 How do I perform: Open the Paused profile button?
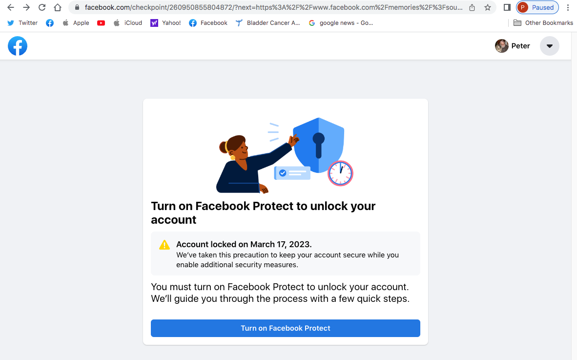[x=537, y=7]
